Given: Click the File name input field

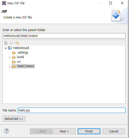Looking at the screenshot, I should pos(71,110).
